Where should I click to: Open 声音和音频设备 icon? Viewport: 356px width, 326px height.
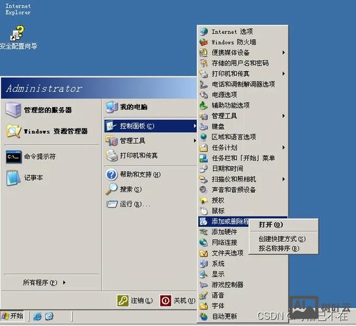point(203,190)
